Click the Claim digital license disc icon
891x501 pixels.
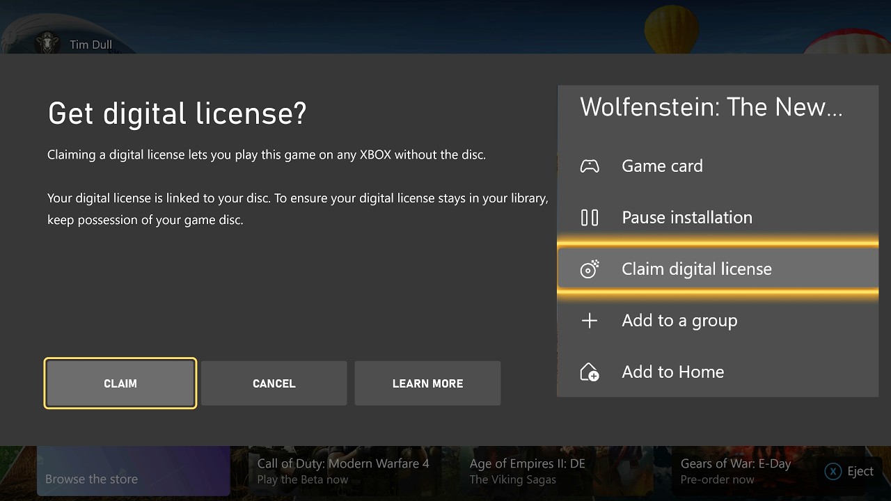(590, 269)
